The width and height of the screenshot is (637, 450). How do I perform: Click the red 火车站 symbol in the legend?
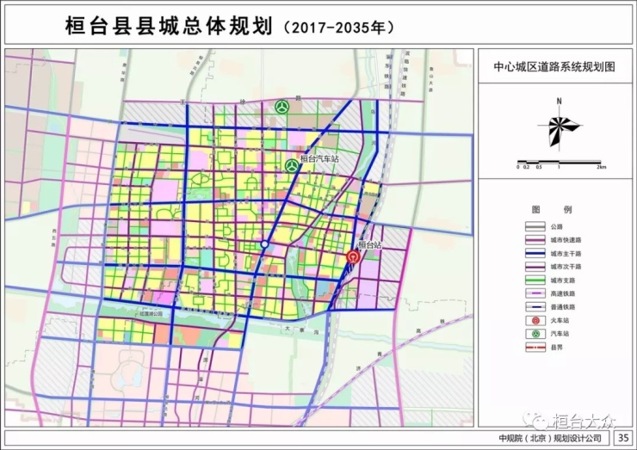[535, 320]
